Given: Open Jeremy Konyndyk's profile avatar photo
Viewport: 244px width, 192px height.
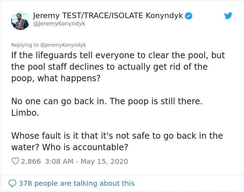Looking at the screenshot, I should pyautogui.click(x=21, y=20).
